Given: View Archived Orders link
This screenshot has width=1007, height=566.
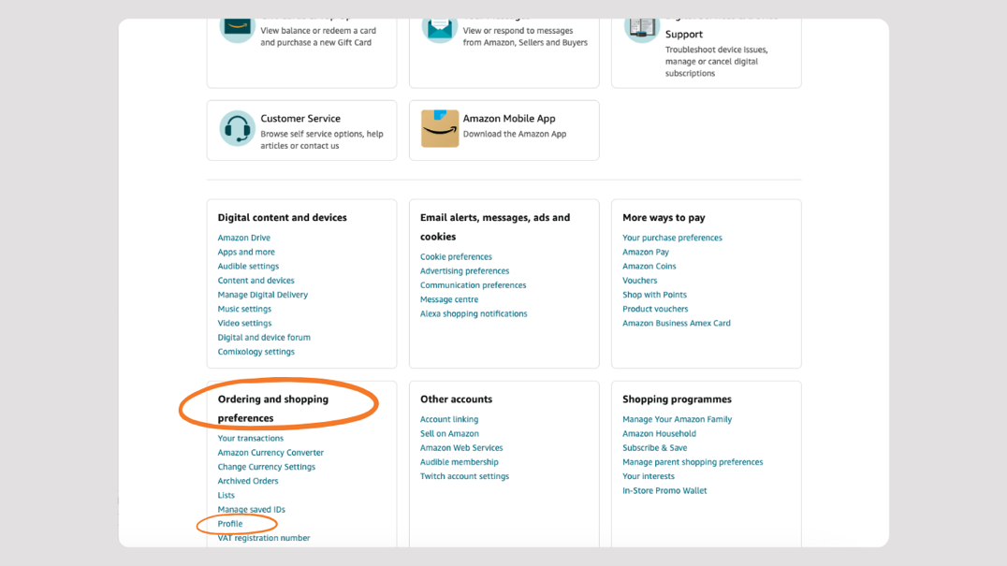Looking at the screenshot, I should 247,481.
